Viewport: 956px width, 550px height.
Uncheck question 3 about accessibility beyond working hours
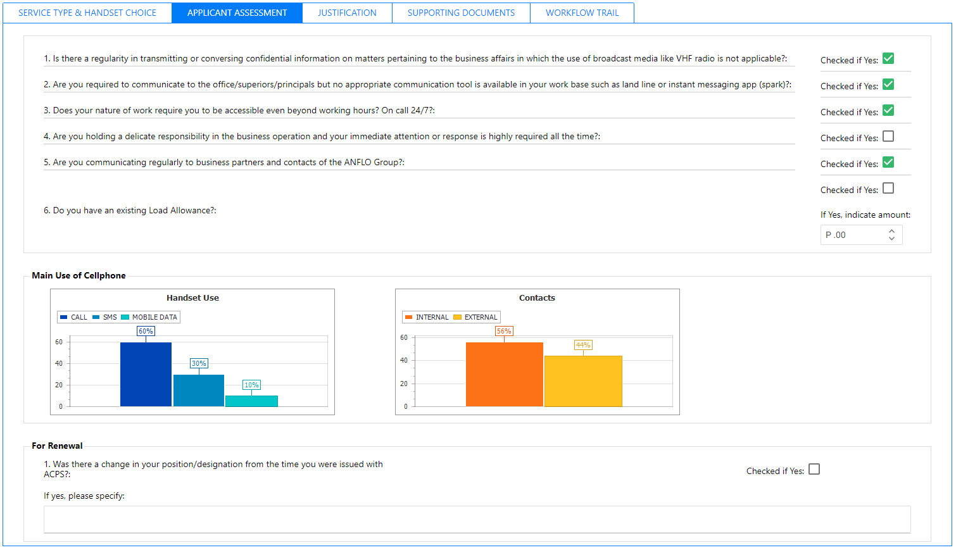(888, 109)
